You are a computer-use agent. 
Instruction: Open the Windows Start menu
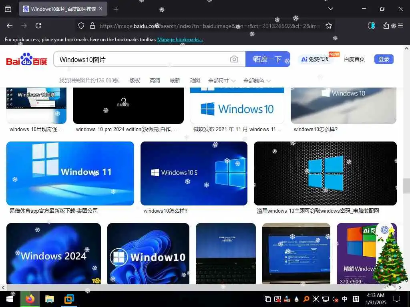[10, 299]
